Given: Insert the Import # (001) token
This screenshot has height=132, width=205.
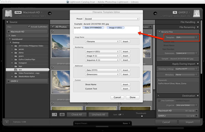Looking at the screenshot, I should point(125,52).
